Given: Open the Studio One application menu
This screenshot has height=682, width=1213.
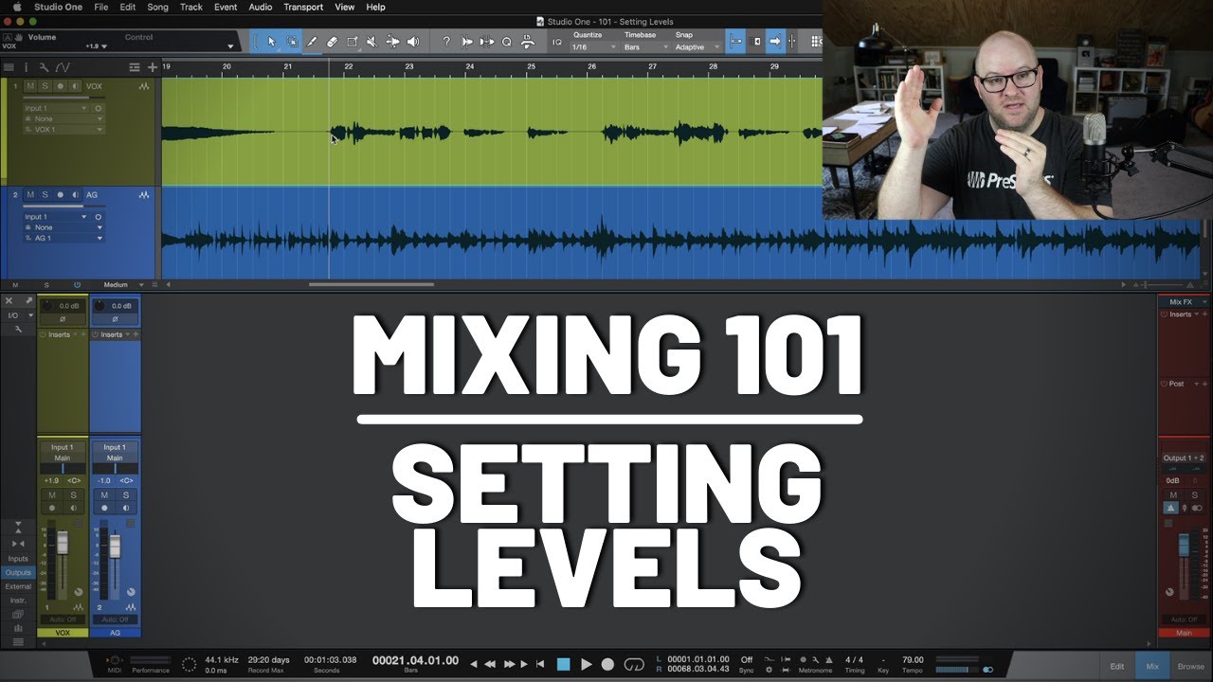Looking at the screenshot, I should click(x=58, y=7).
